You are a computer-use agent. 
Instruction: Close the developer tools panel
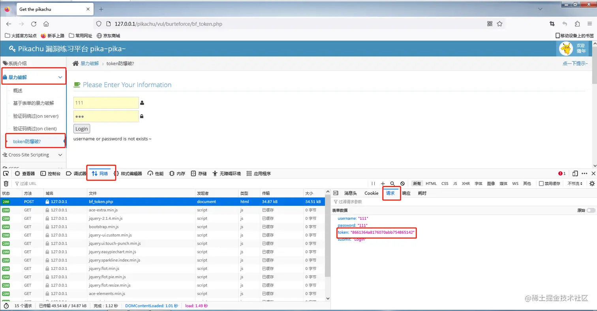593,173
